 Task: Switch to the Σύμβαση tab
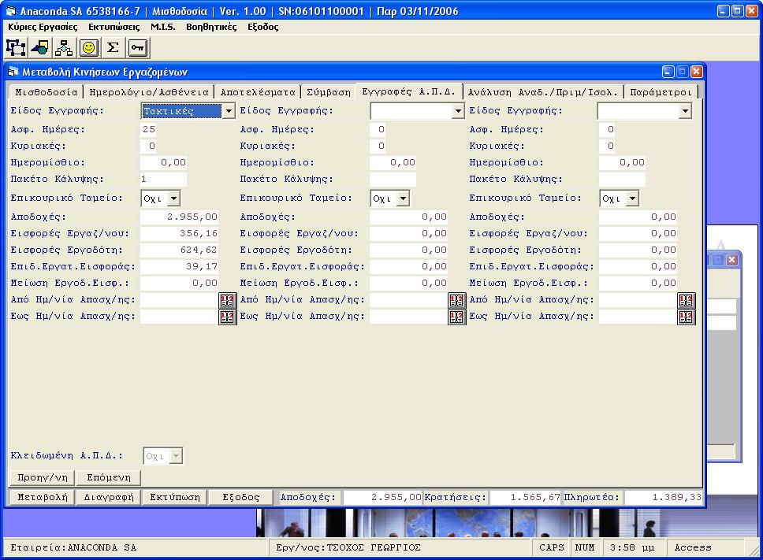[329, 92]
